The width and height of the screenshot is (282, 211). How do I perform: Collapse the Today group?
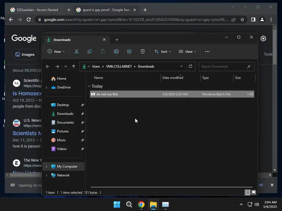pyautogui.click(x=89, y=86)
